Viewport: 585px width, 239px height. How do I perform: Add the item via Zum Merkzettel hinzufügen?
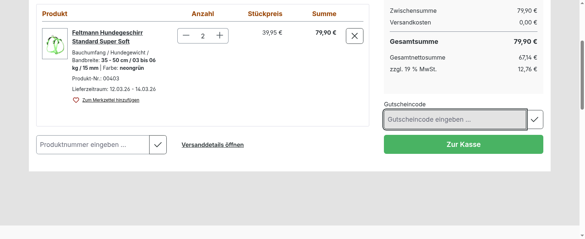click(x=111, y=100)
